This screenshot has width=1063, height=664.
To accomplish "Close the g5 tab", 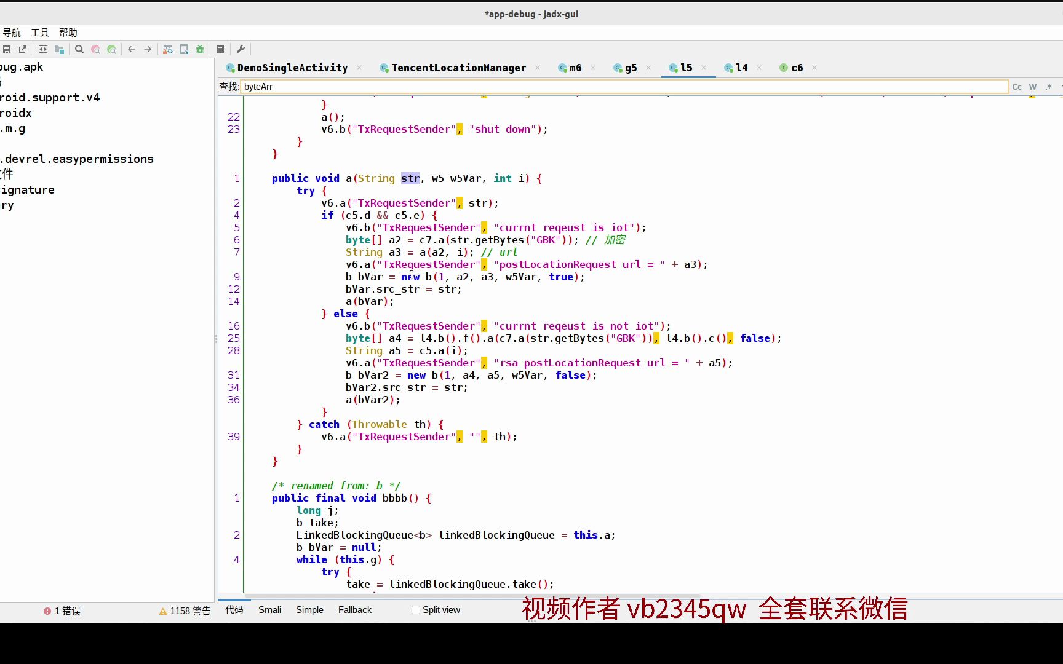I will pos(648,68).
